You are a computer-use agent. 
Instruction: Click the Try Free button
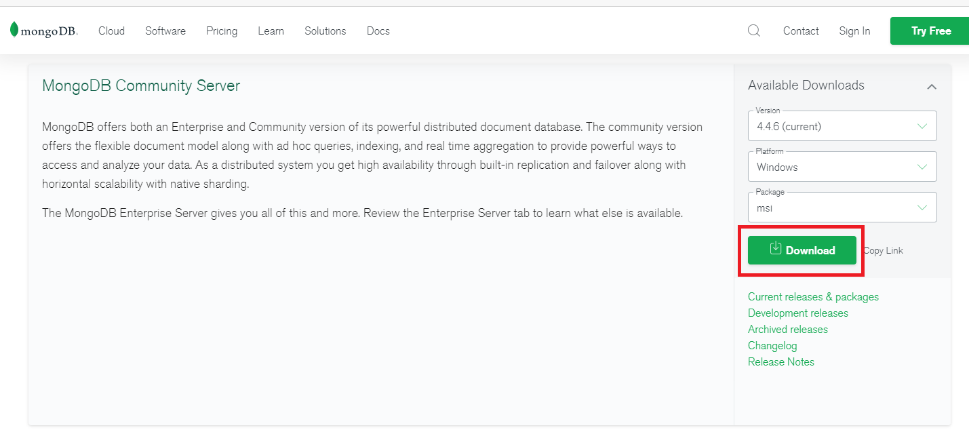(930, 31)
